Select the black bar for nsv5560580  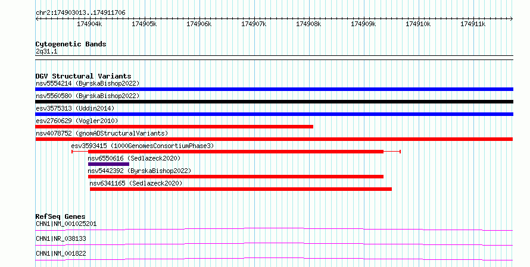click(x=274, y=102)
